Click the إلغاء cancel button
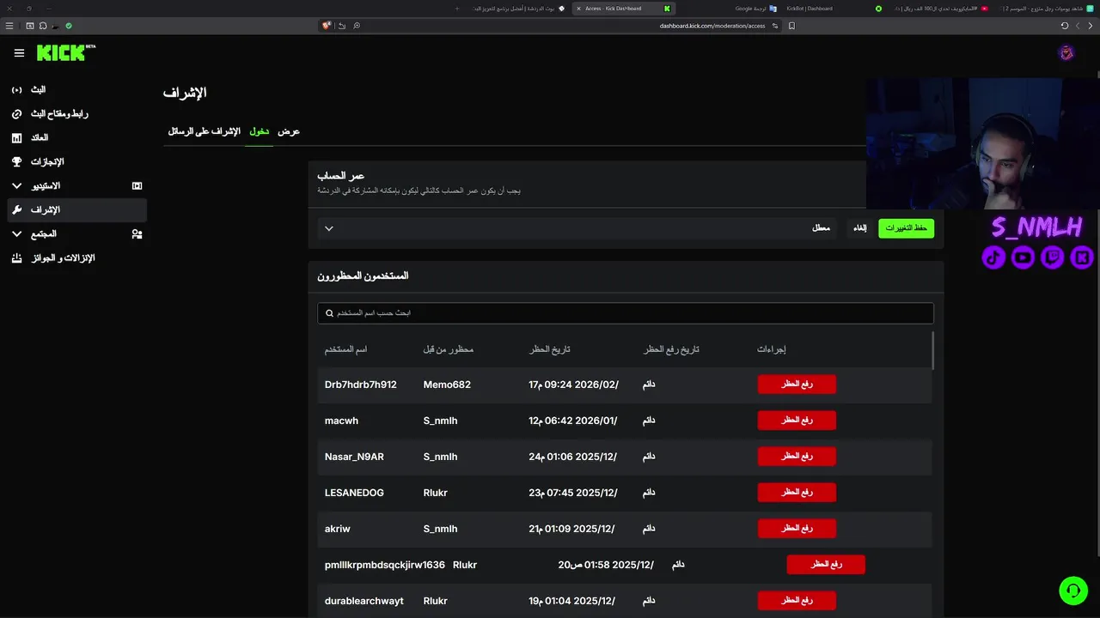This screenshot has height=618, width=1100. click(859, 228)
